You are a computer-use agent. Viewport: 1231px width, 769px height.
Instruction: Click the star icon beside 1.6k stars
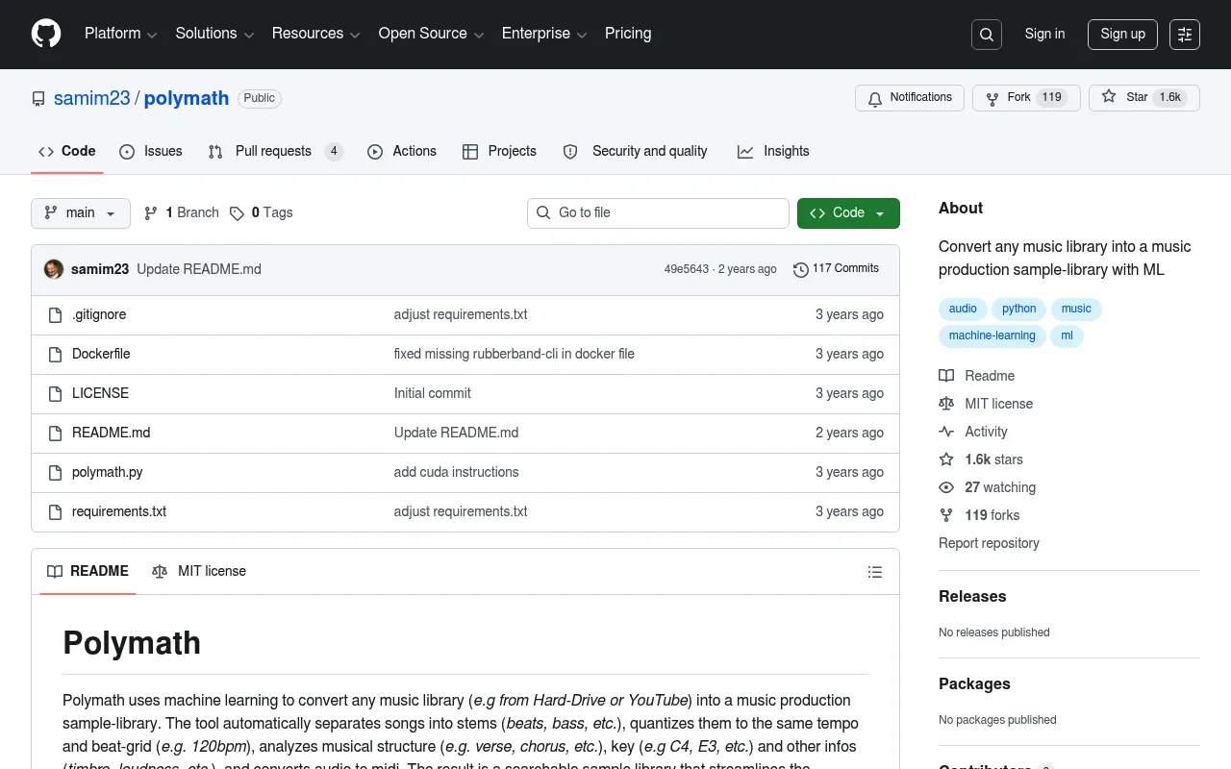coord(946,459)
